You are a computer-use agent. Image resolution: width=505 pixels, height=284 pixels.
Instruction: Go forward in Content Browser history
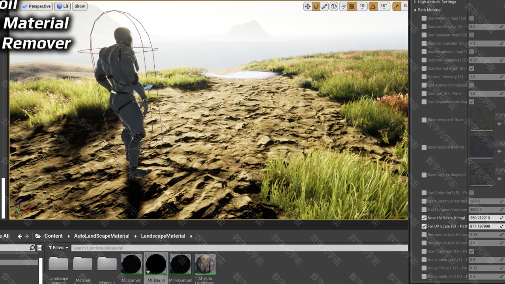coord(27,236)
